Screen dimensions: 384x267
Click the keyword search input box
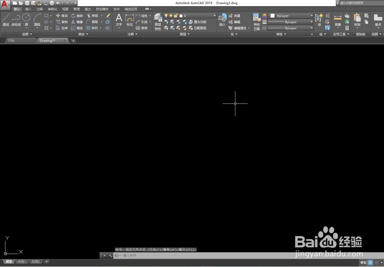point(361,3)
